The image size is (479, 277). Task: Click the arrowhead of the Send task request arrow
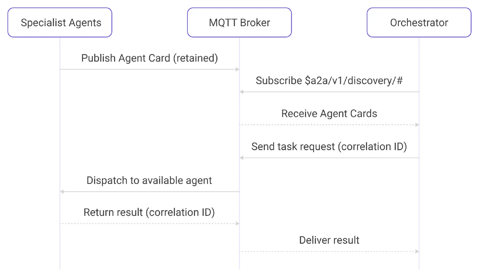coord(242,158)
